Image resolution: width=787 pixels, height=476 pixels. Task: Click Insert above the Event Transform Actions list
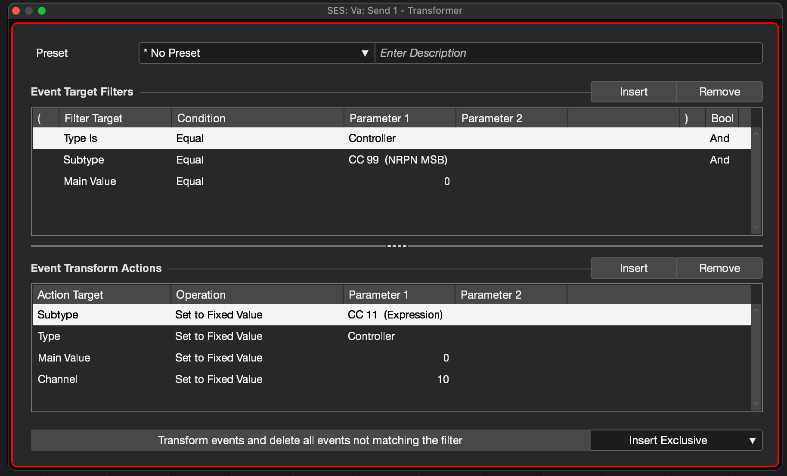pyautogui.click(x=633, y=268)
